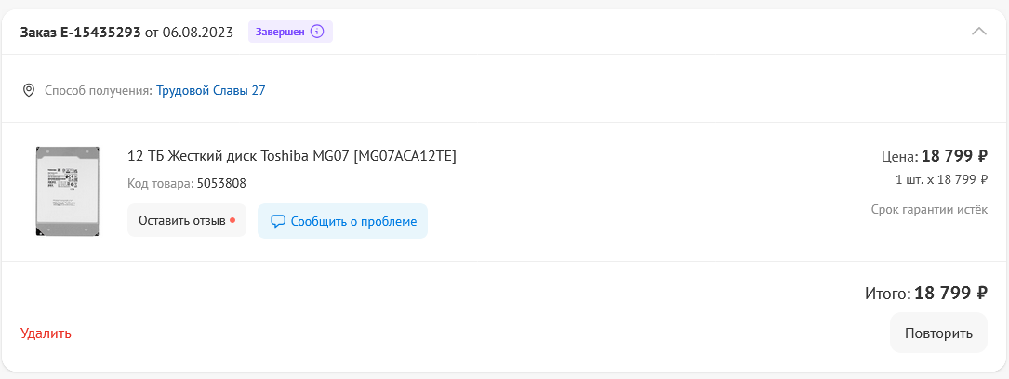
Task: Click the Срок гарантии истёк notice
Action: click(929, 209)
